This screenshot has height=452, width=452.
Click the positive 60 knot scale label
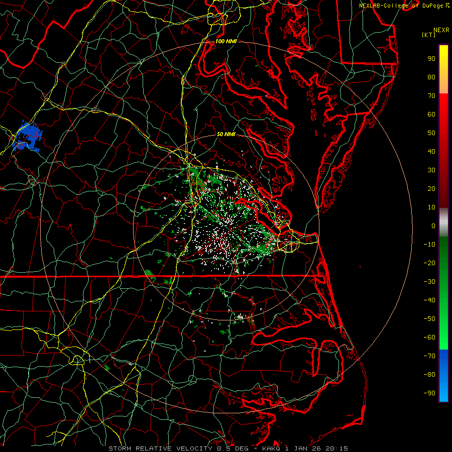pos(431,115)
